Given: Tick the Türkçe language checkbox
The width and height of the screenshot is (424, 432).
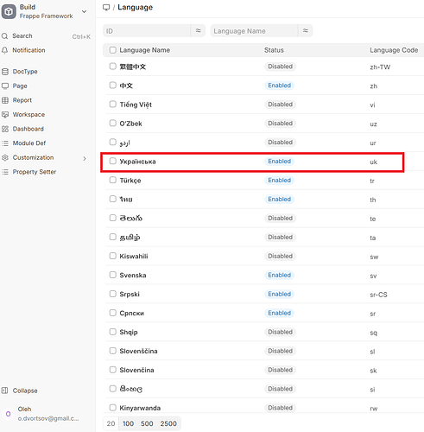Looking at the screenshot, I should pyautogui.click(x=113, y=180).
